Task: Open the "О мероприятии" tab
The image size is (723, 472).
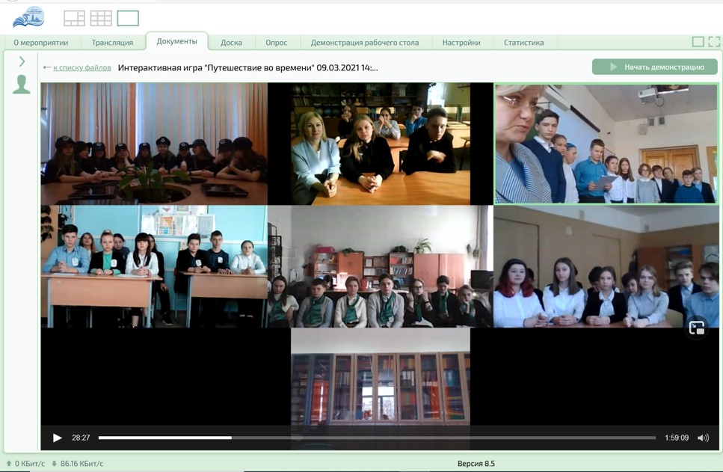Action: 40,43
